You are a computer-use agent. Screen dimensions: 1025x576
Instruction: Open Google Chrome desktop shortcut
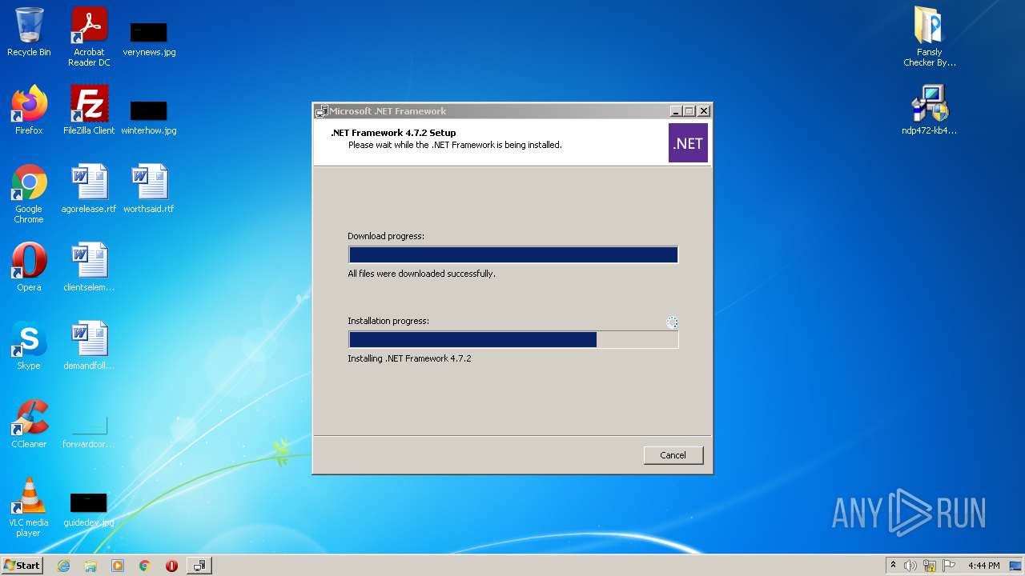29,194
